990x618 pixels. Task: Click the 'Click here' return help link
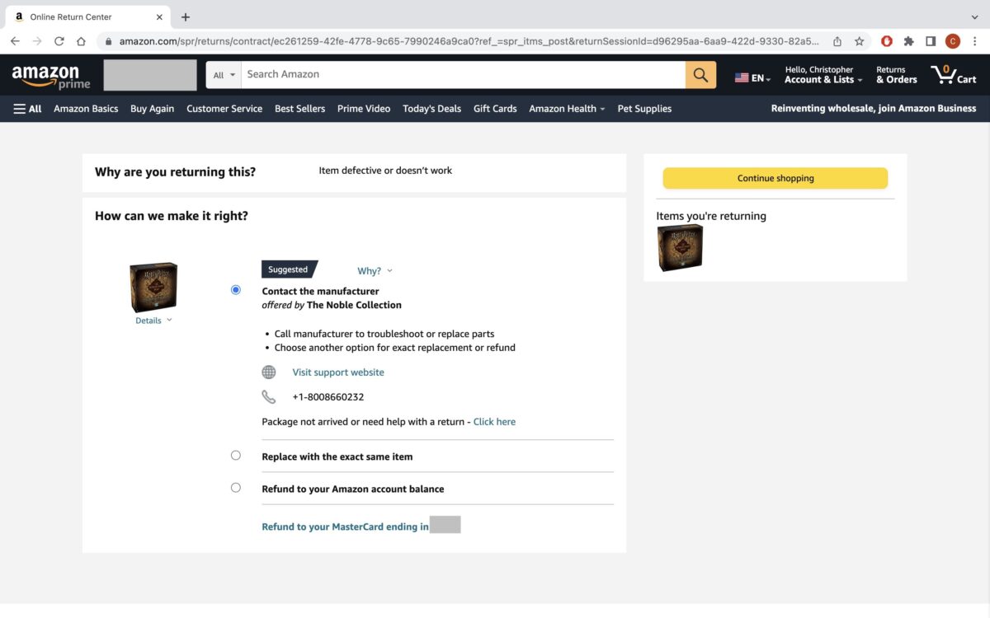click(x=494, y=422)
